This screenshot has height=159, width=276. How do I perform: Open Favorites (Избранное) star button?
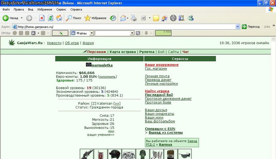(95, 18)
